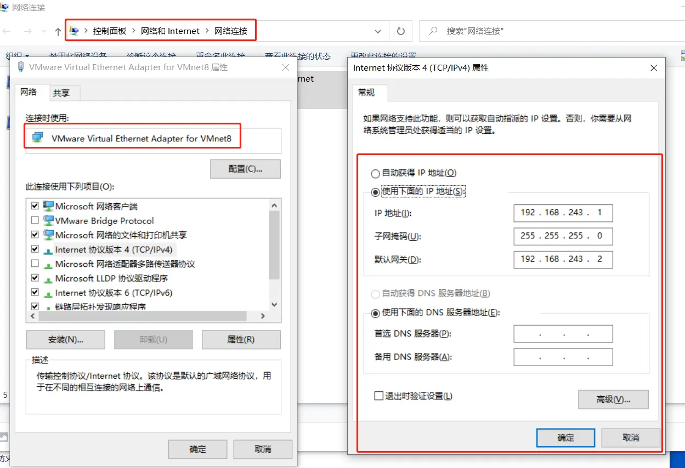Click the control panel icon in address bar
Viewport: 685px width, 468px height.
pos(75,31)
